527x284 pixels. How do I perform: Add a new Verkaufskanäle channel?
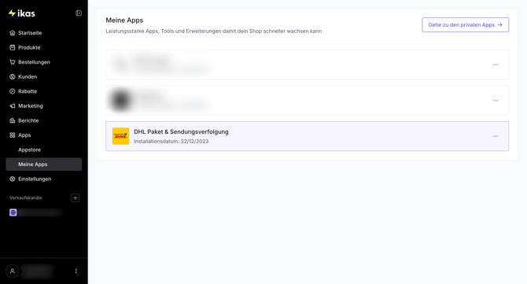(76, 198)
